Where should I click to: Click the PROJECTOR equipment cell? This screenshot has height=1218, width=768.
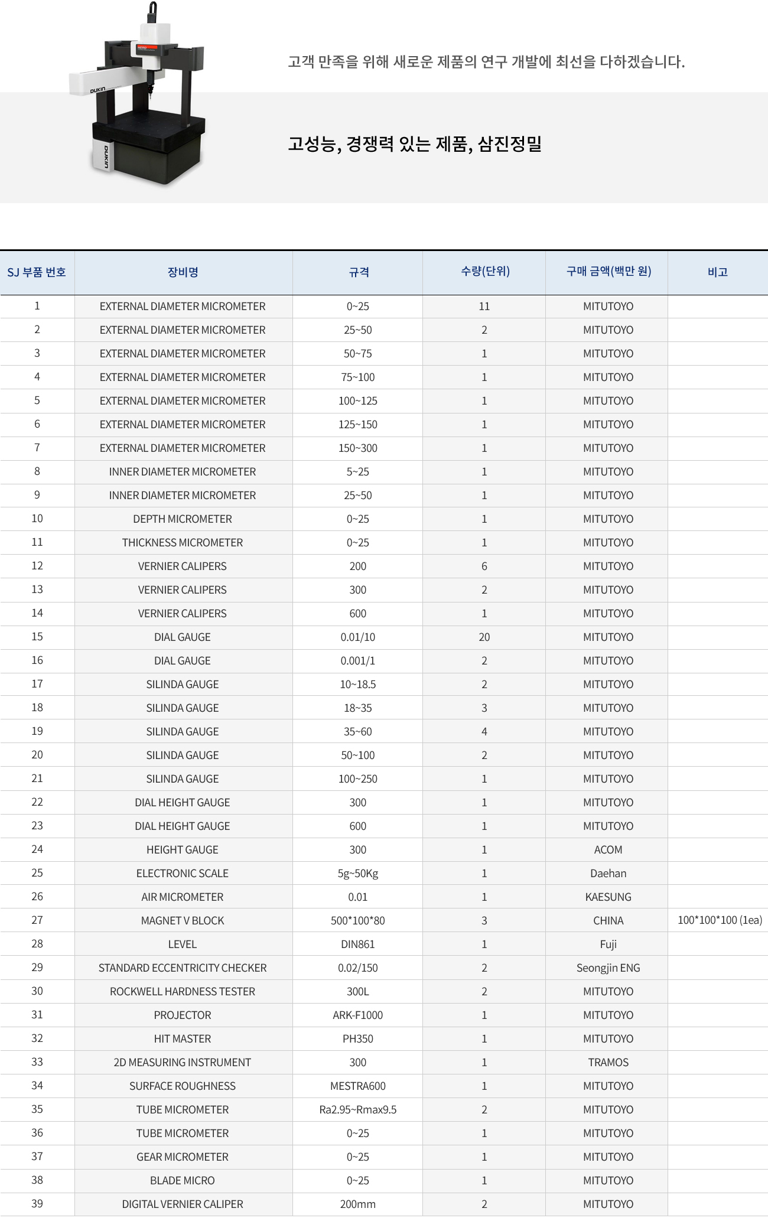click(x=183, y=1015)
